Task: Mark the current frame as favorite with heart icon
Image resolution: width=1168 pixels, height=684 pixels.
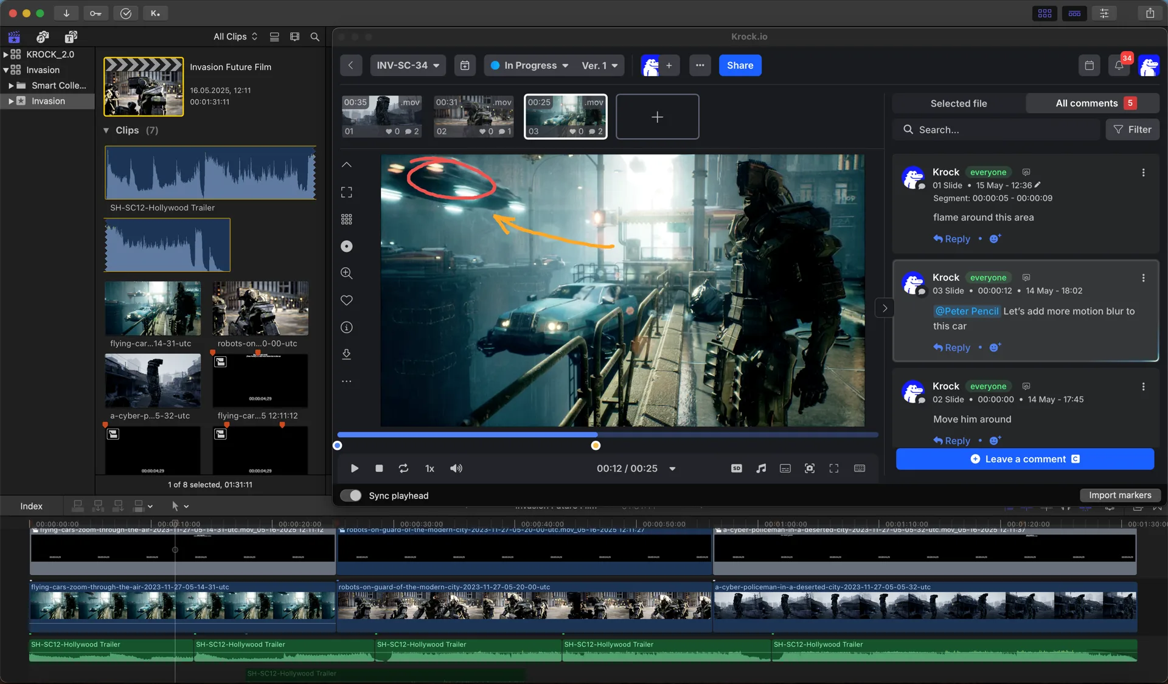Action: pyautogui.click(x=347, y=300)
